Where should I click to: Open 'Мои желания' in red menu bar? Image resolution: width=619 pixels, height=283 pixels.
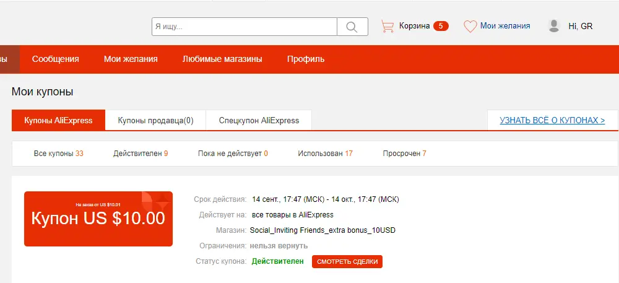point(131,59)
